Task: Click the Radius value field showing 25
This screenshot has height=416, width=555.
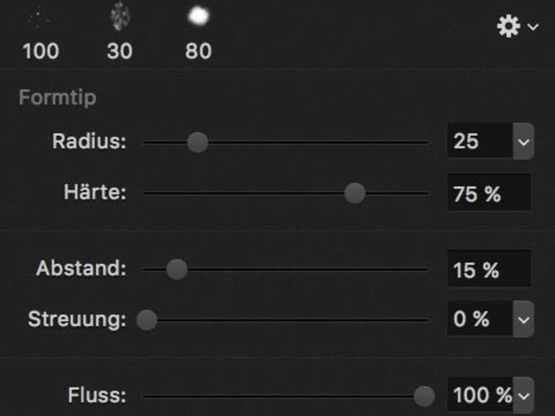Action: [479, 142]
